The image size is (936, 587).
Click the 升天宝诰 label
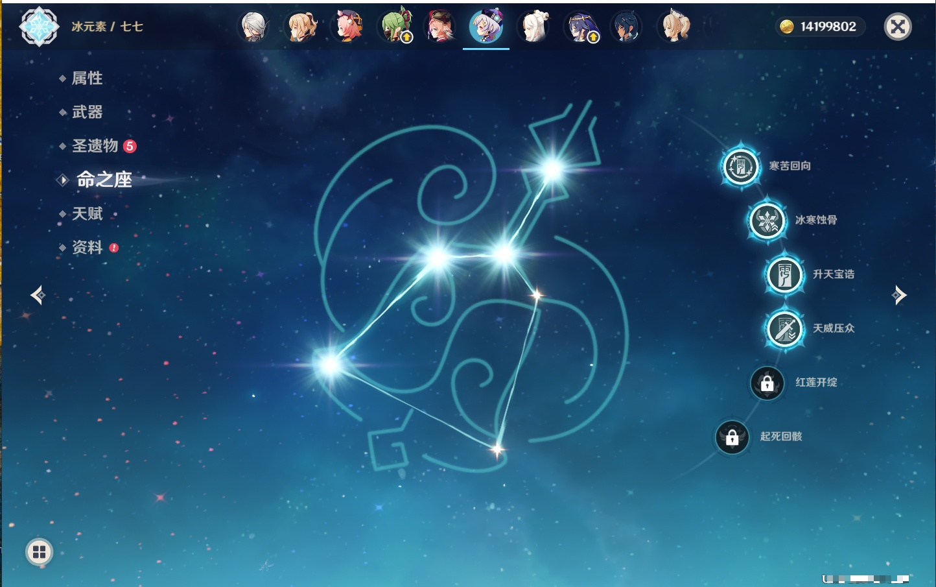point(834,274)
